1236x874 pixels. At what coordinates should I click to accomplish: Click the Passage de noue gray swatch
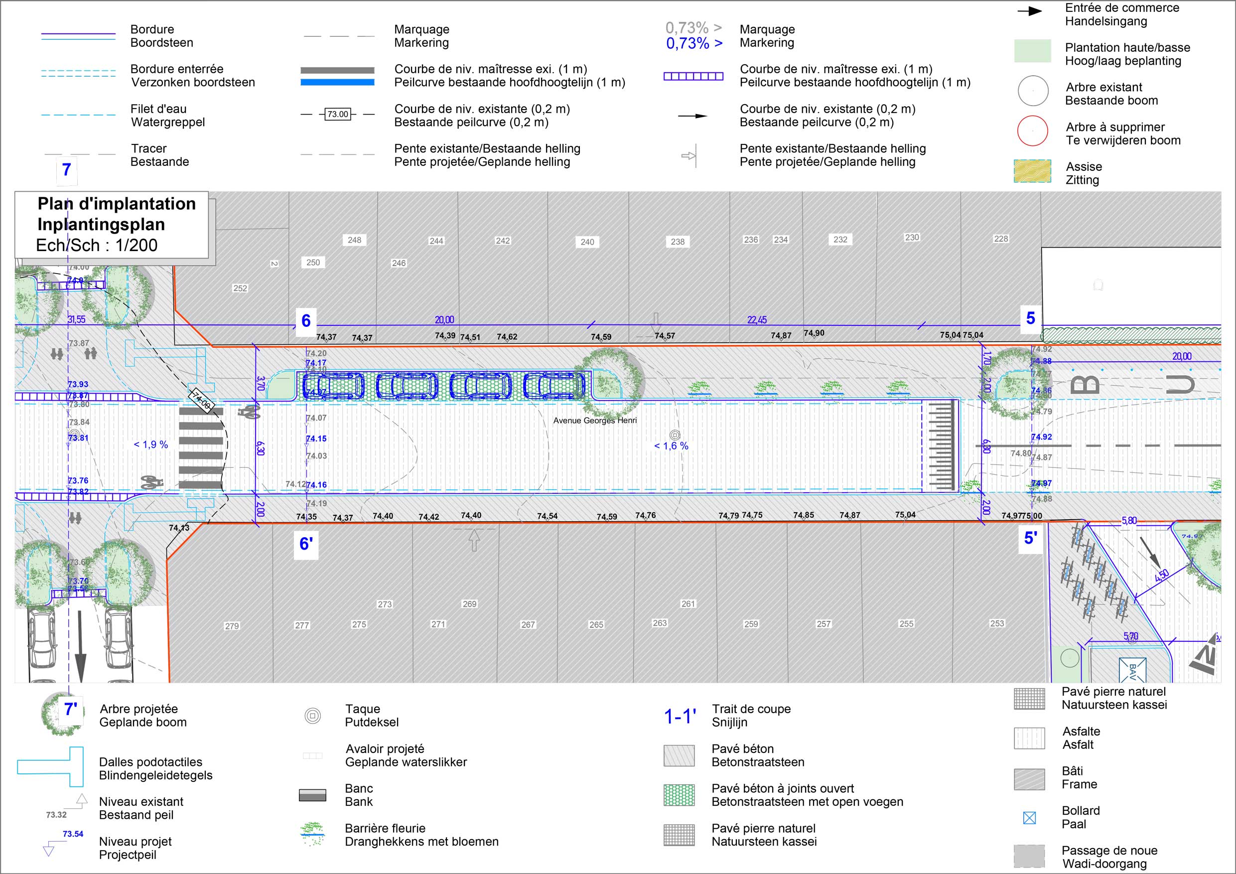1029,856
